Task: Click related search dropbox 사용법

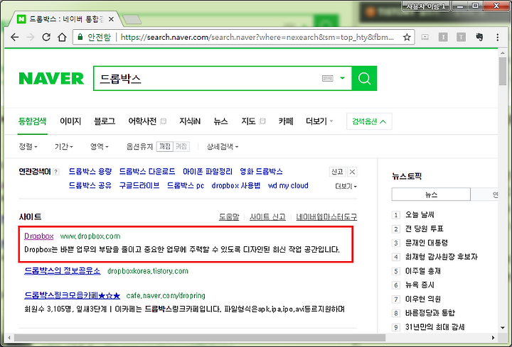Action: (236, 185)
